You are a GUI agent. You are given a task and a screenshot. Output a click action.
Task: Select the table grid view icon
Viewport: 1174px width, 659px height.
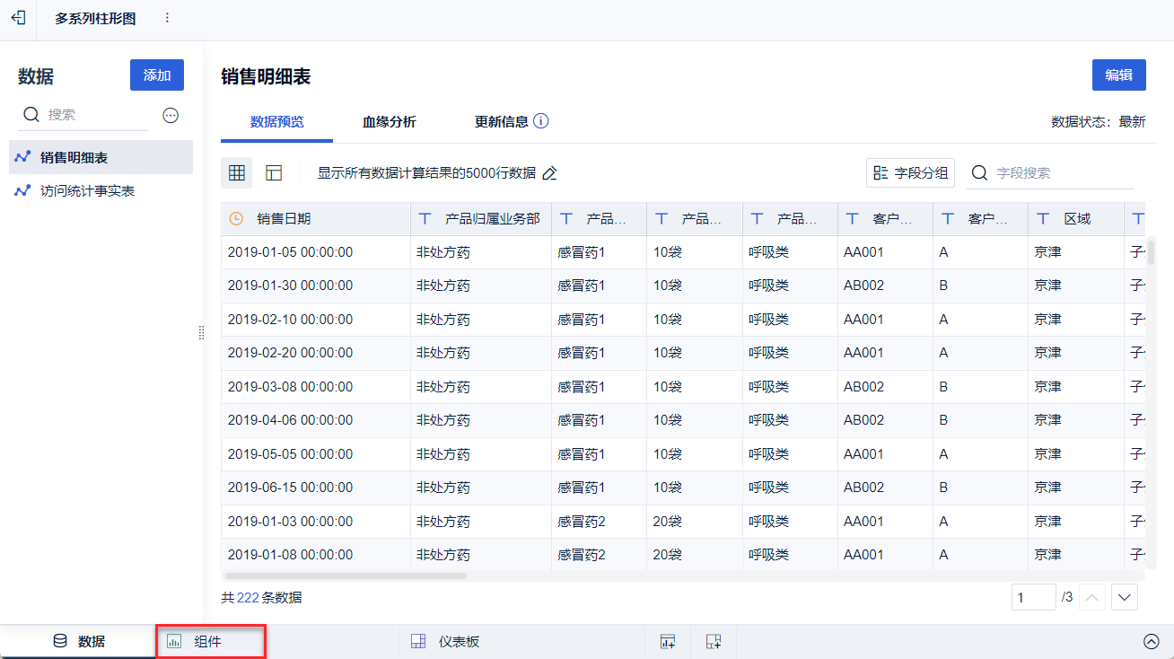click(x=237, y=173)
